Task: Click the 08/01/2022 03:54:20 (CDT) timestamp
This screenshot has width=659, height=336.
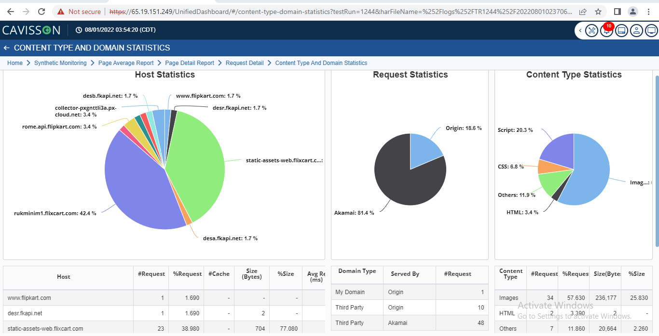Action: [x=120, y=30]
